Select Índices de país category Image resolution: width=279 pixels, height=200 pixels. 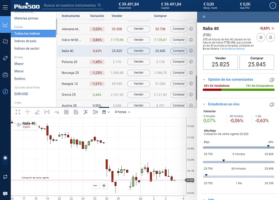pyautogui.click(x=25, y=41)
